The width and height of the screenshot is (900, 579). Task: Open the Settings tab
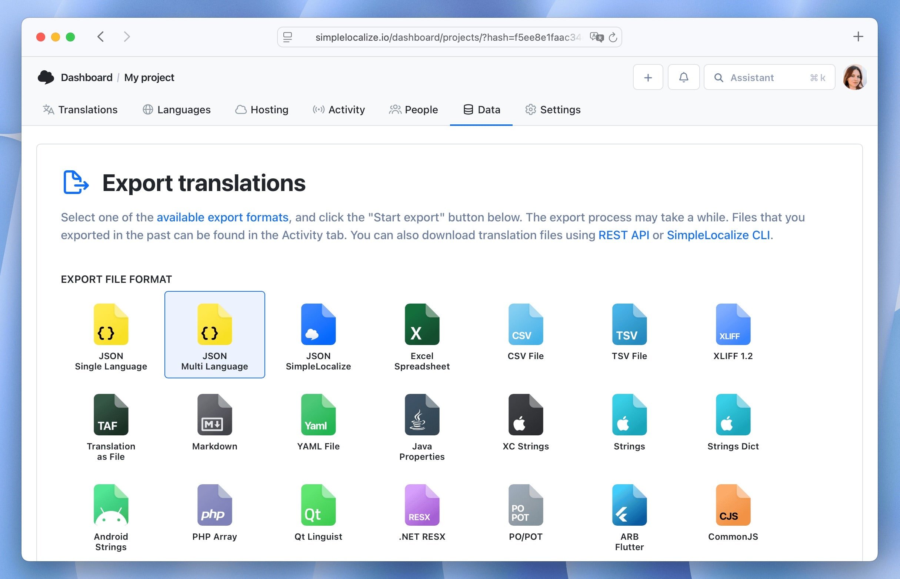pos(553,110)
